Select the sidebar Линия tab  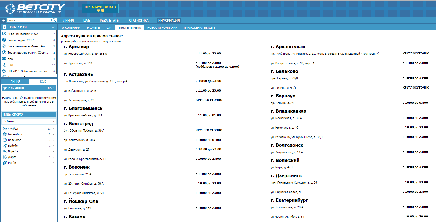click(x=15, y=81)
